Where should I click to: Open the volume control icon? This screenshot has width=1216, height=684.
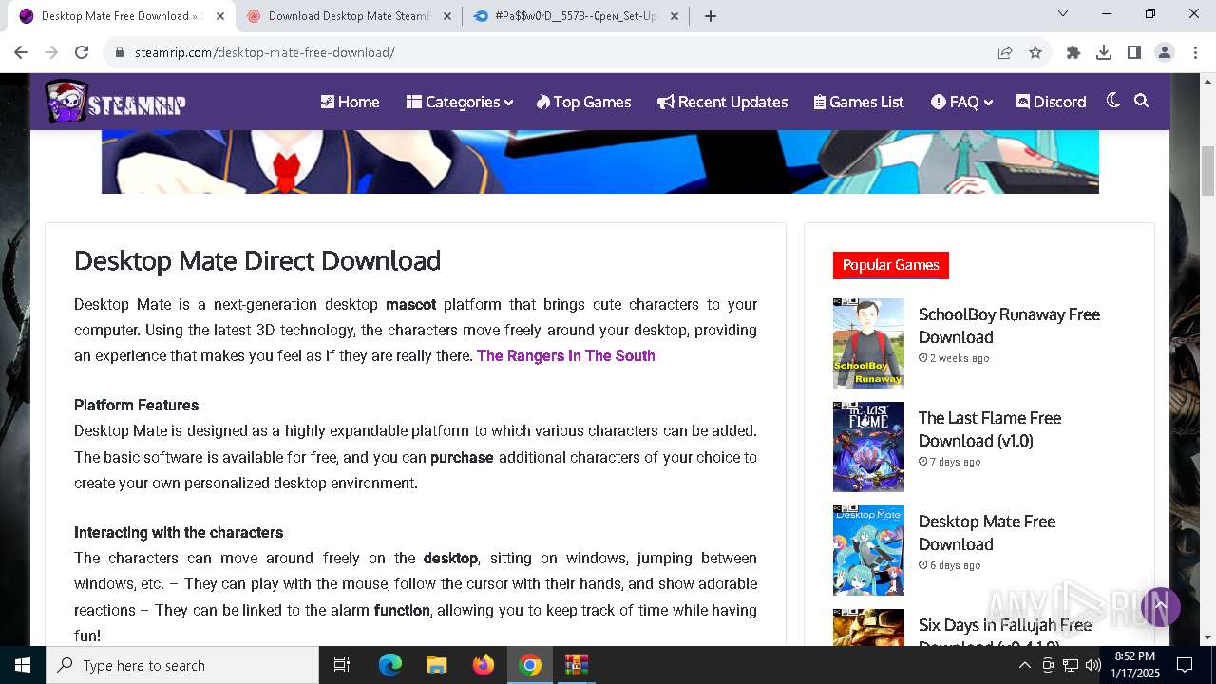tap(1093, 665)
